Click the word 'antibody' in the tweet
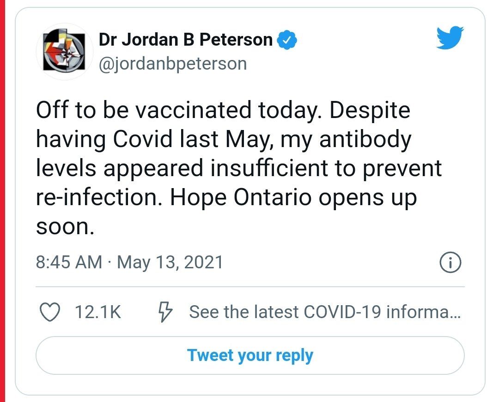Screen dimensions: 487x402 click(365, 140)
